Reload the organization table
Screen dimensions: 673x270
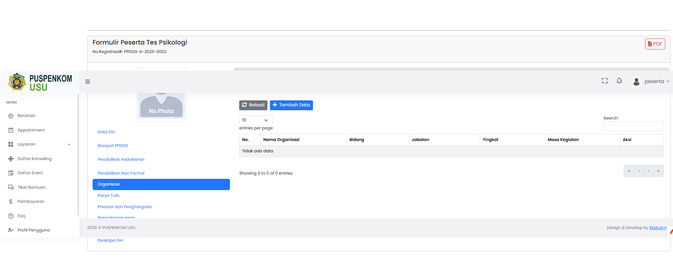tap(253, 105)
